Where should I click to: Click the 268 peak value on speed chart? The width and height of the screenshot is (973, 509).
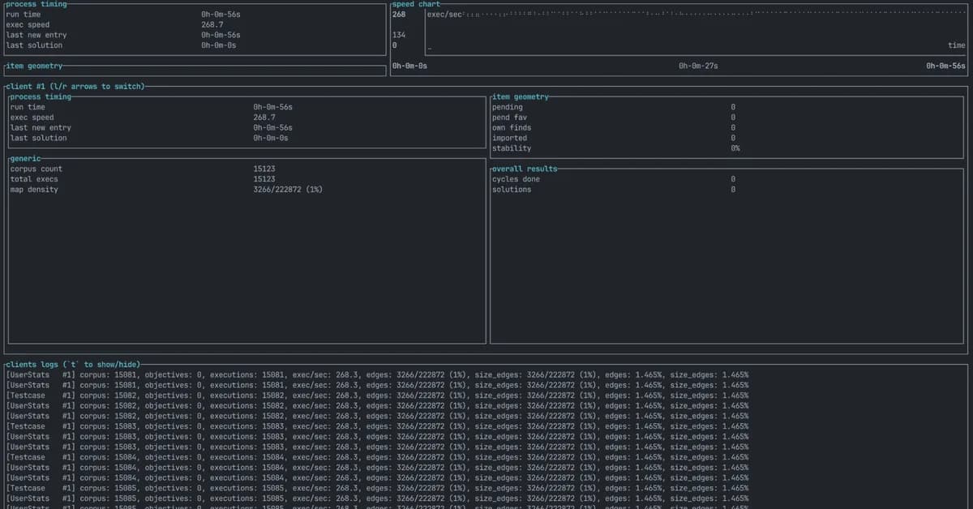pos(398,14)
